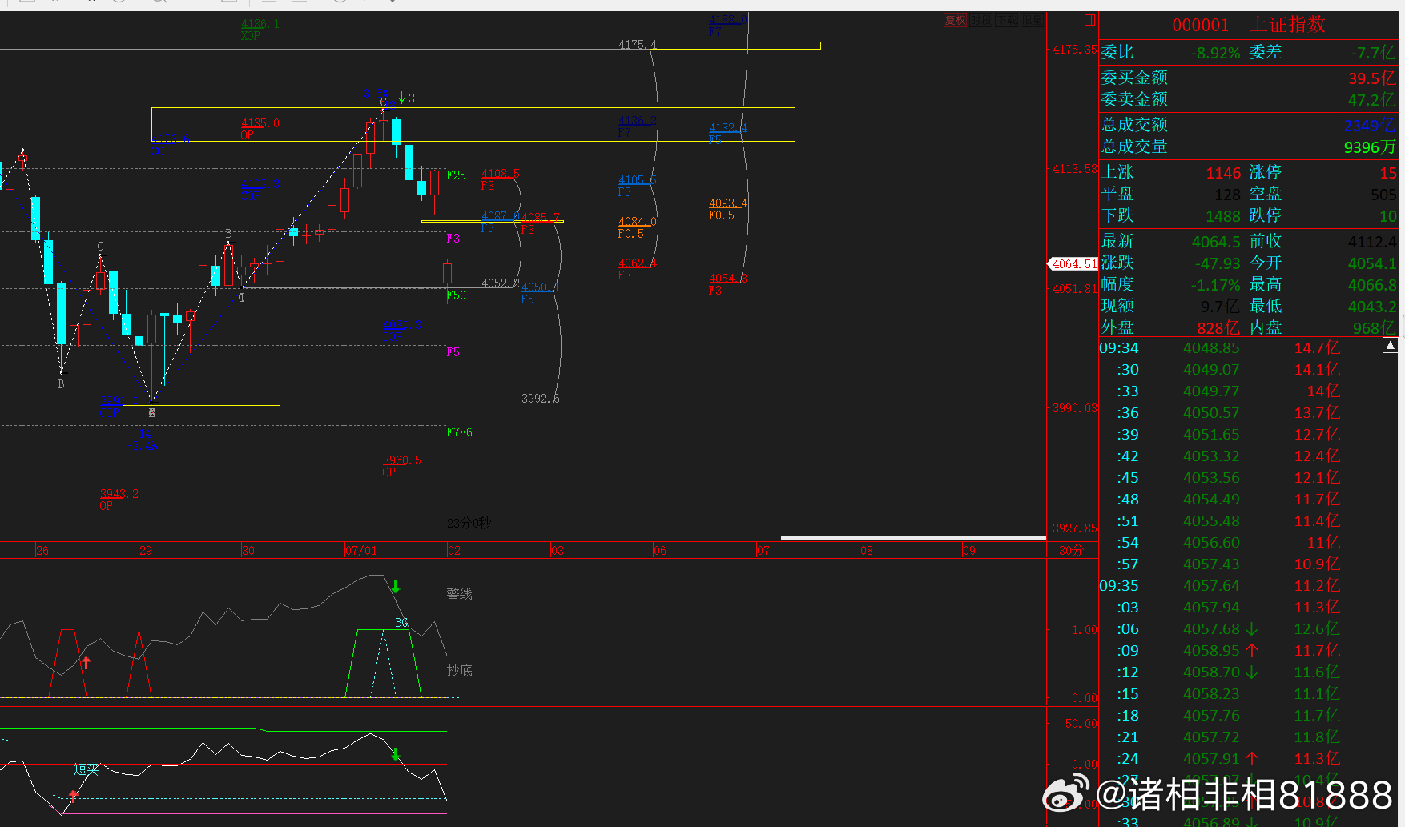Click the 今开 value 4054.1

tap(1372, 263)
